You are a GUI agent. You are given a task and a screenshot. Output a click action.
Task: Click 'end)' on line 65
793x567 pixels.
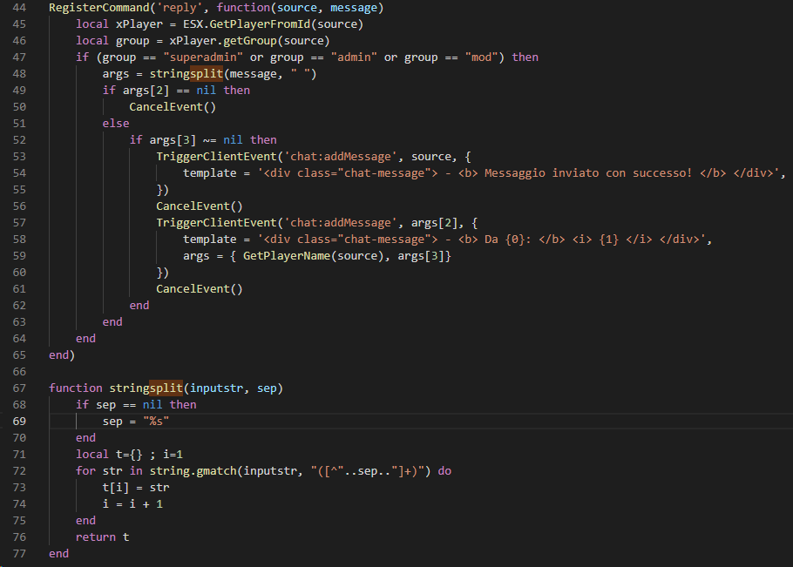click(62, 355)
